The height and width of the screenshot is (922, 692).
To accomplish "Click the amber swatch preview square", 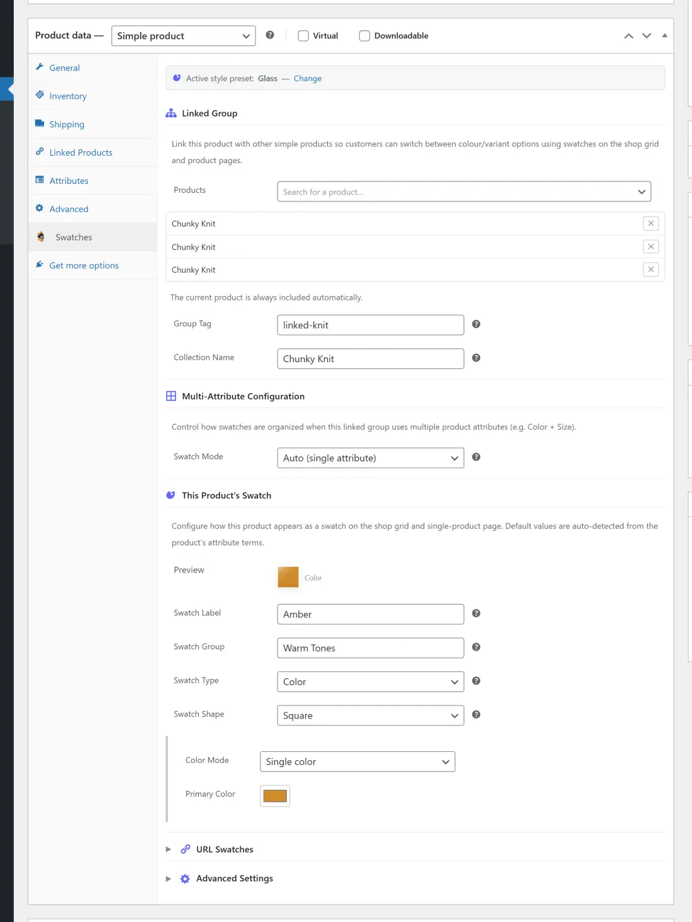I will 288,577.
